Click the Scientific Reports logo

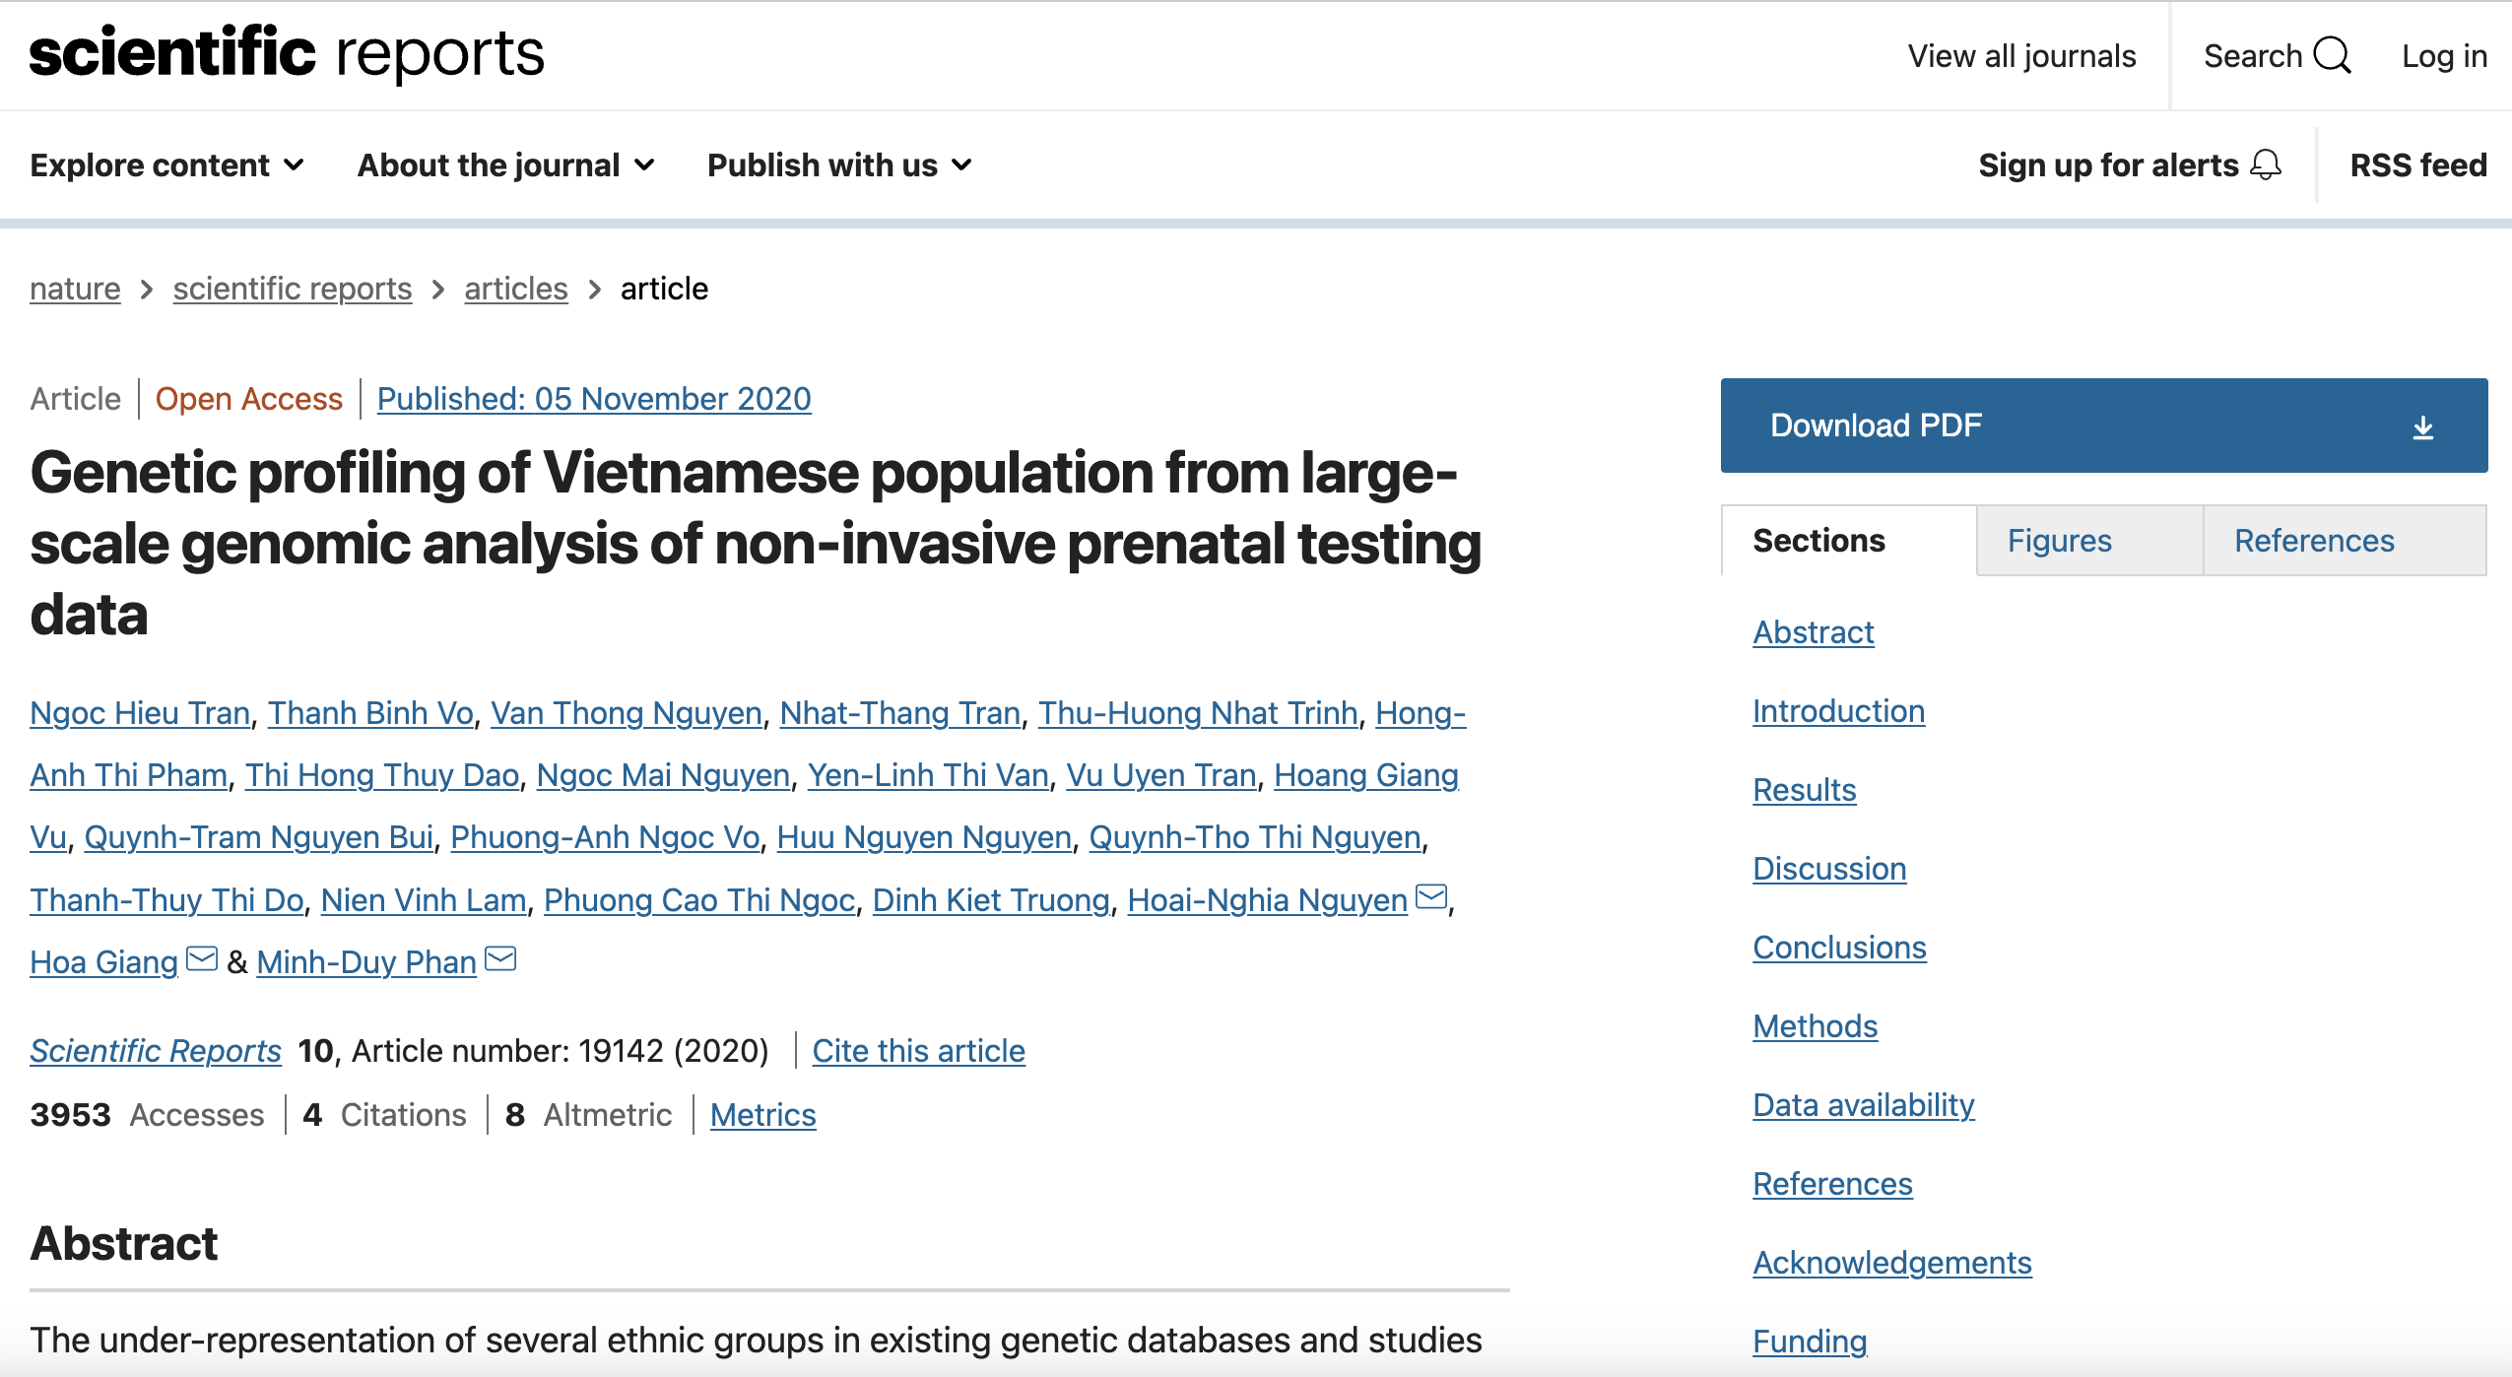click(x=286, y=54)
